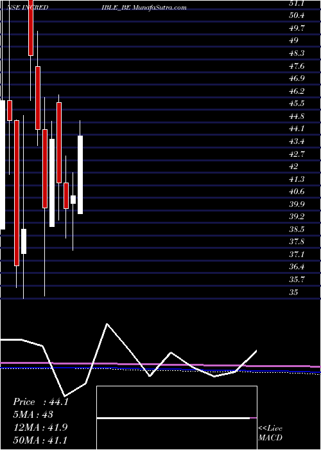Image resolution: width=321 pixels, height=450 pixels.
Task: Click the MACD histogram box
Action: (x=177, y=418)
